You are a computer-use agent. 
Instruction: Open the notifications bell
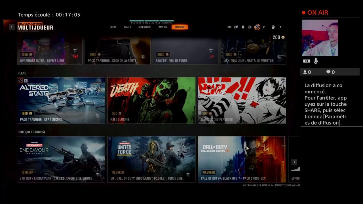pyautogui.click(x=243, y=27)
